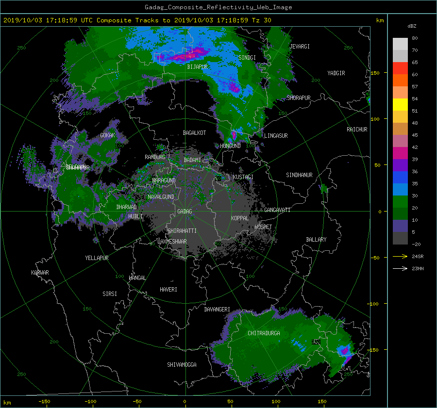Viewport: 437px width, 408px height.
Task: Click the BALLARY city label
Action: (316, 240)
